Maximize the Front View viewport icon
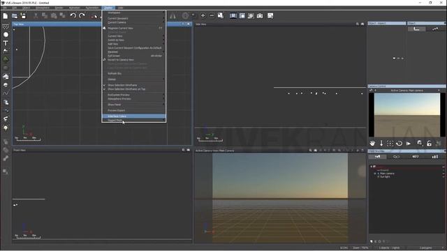This screenshot has width=447, height=251. click(x=189, y=150)
